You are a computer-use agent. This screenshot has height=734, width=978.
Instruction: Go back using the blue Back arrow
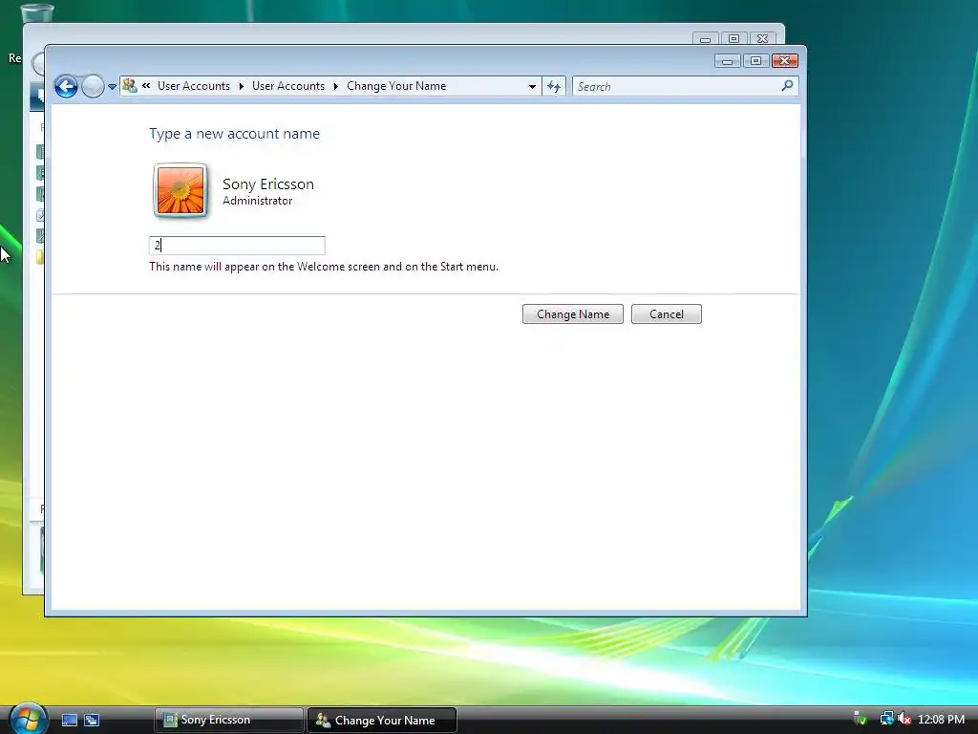[66, 86]
